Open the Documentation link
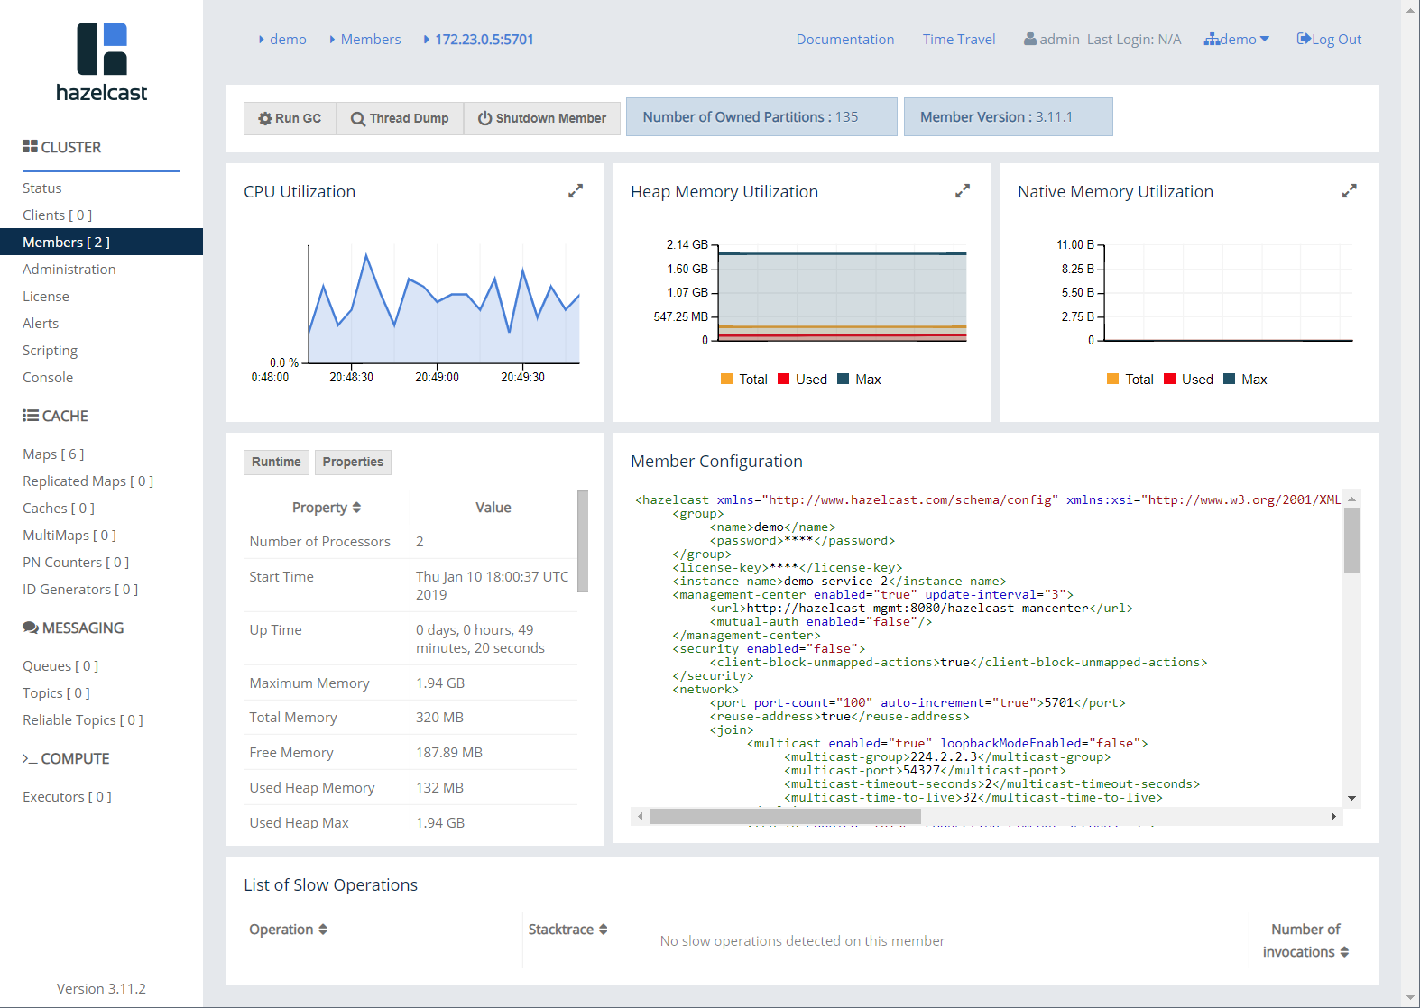This screenshot has width=1420, height=1008. (845, 39)
